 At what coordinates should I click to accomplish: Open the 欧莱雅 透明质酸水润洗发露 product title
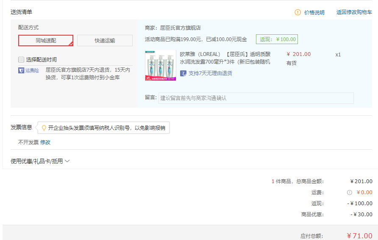pyautogui.click(x=225, y=58)
